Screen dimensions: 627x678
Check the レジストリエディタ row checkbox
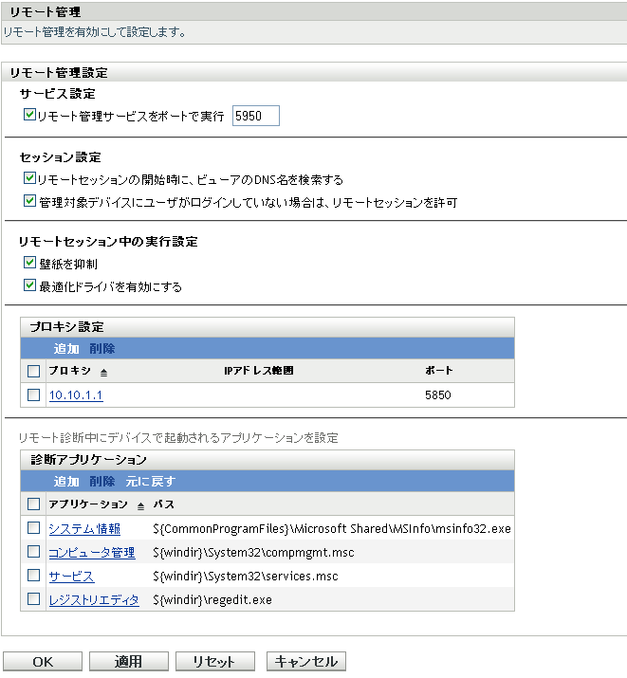pos(33,599)
